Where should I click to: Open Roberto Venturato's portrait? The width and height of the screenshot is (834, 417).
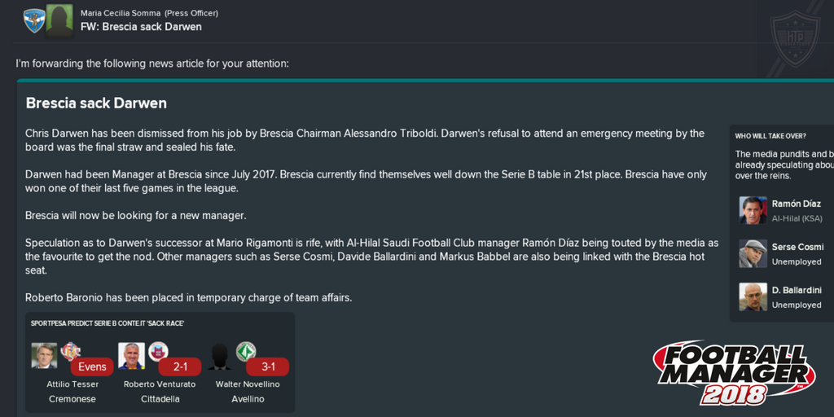coord(131,356)
